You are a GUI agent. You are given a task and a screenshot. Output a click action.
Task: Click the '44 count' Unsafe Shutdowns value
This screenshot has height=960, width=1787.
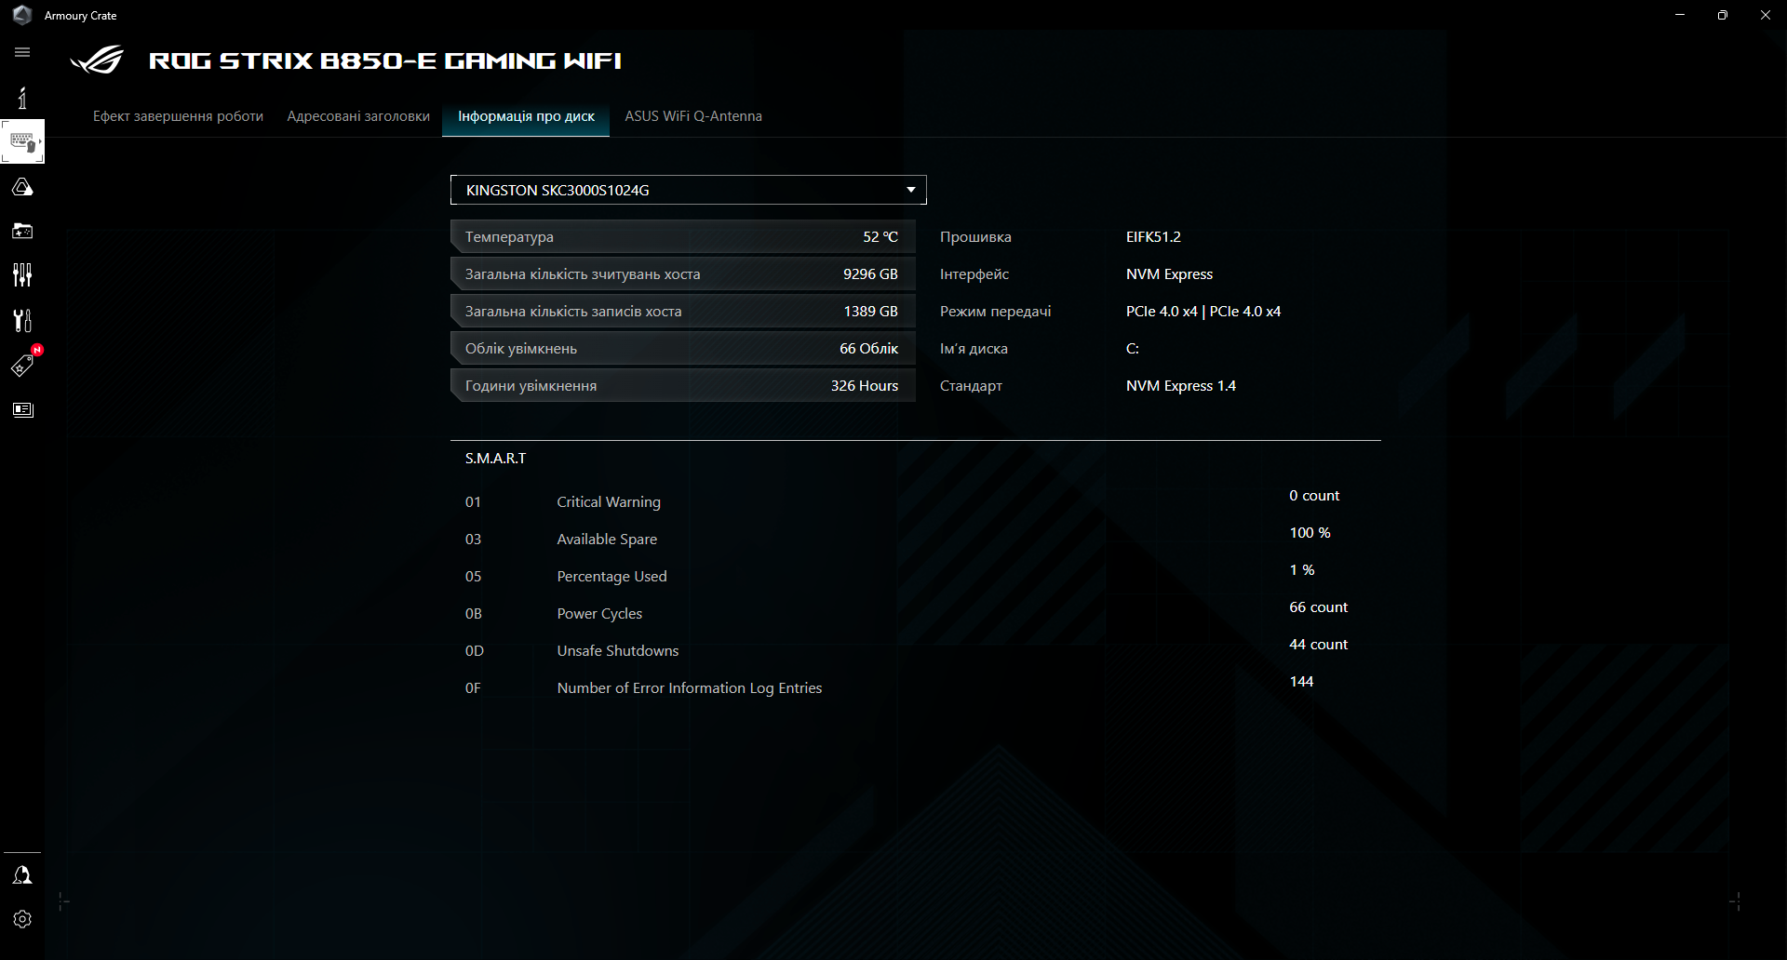[x=1319, y=645]
